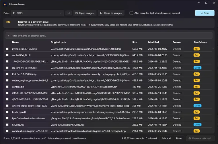Click the filter funnel icon

tap(9, 36)
